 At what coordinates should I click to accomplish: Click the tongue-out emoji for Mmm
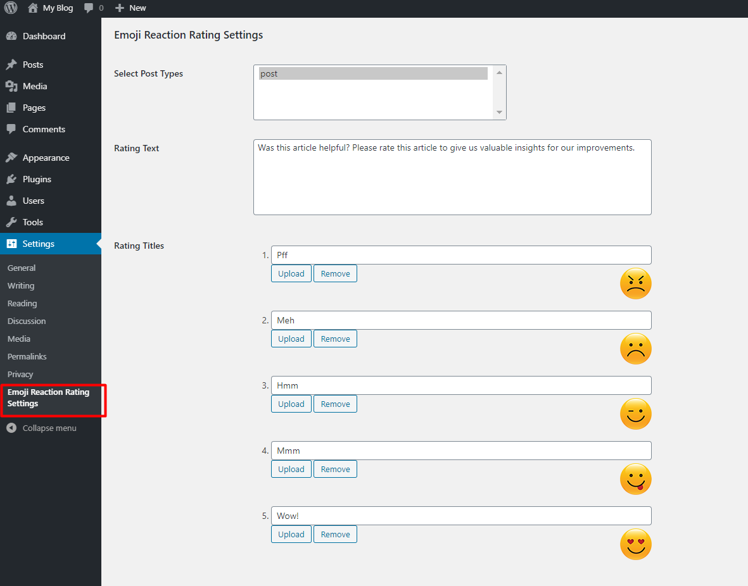point(635,479)
